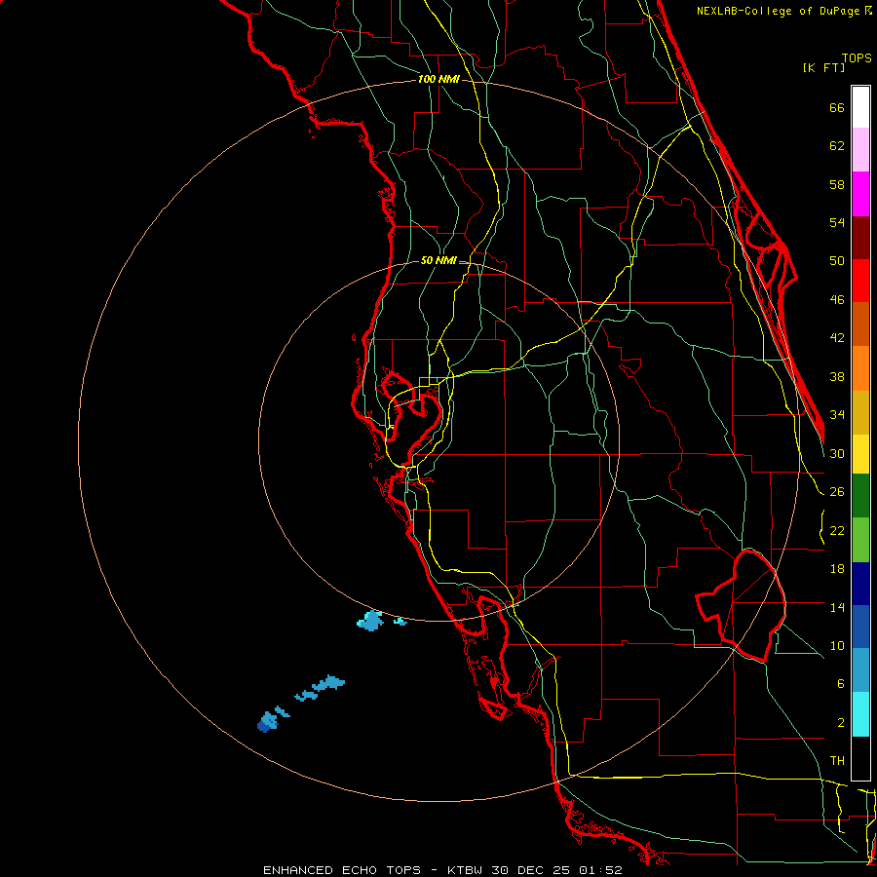The height and width of the screenshot is (877, 877).
Task: Click the black TH legend band
Action: pos(860,758)
